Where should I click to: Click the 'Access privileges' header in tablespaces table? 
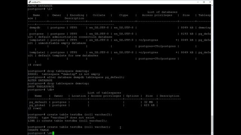pyautogui.click(x=106, y=96)
